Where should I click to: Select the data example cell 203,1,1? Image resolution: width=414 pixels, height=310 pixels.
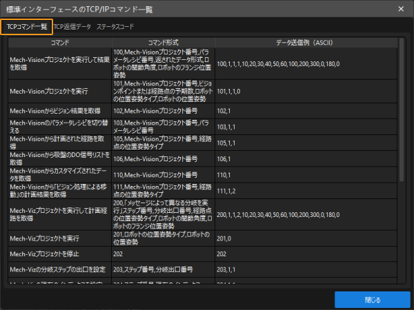tap(306, 269)
